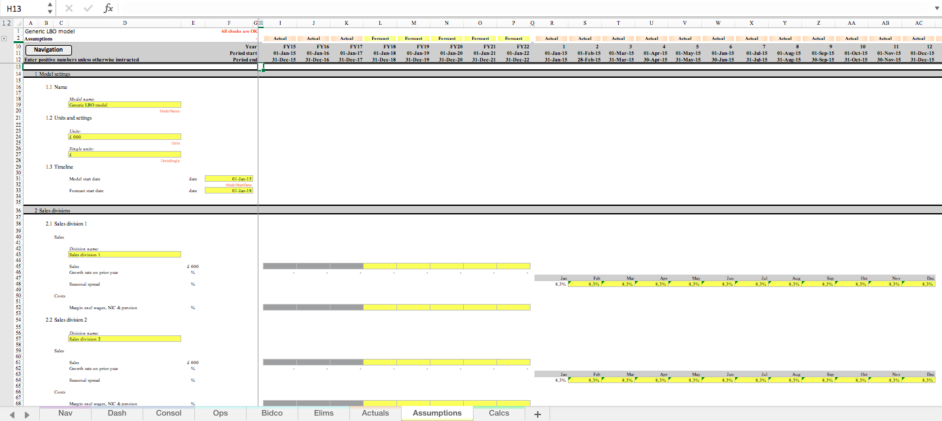
Task: Select outline level 1 button
Action: pyautogui.click(x=4, y=22)
